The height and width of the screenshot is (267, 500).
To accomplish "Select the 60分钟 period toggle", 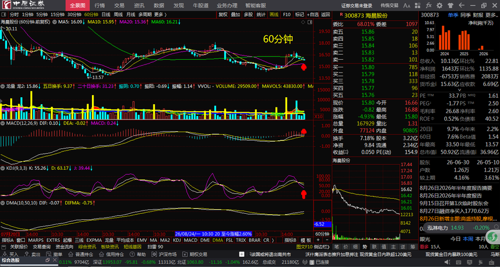I will [91, 14].
